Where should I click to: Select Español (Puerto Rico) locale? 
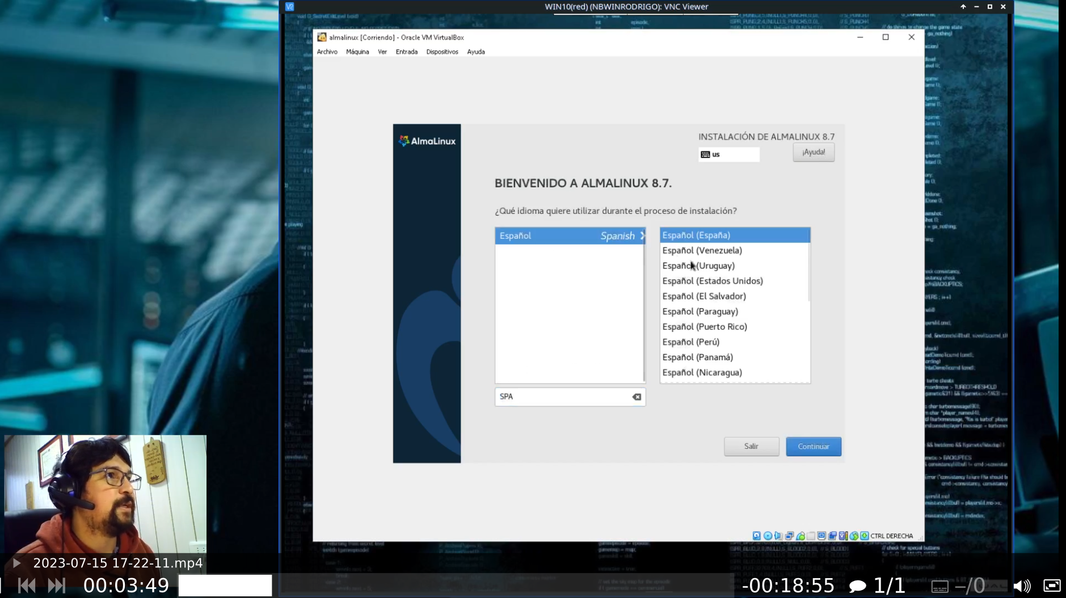click(735, 327)
